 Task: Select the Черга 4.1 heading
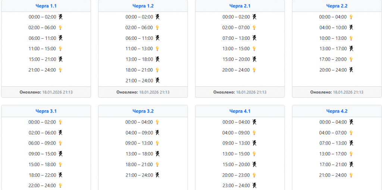pos(240,111)
